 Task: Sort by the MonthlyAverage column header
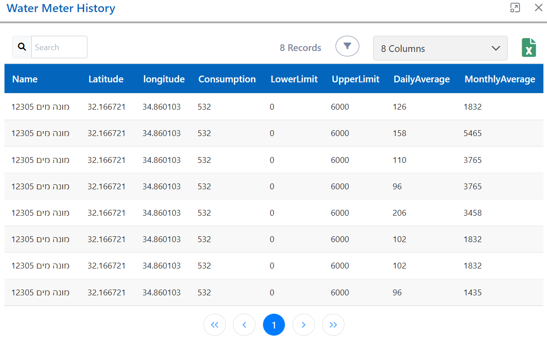pos(500,79)
